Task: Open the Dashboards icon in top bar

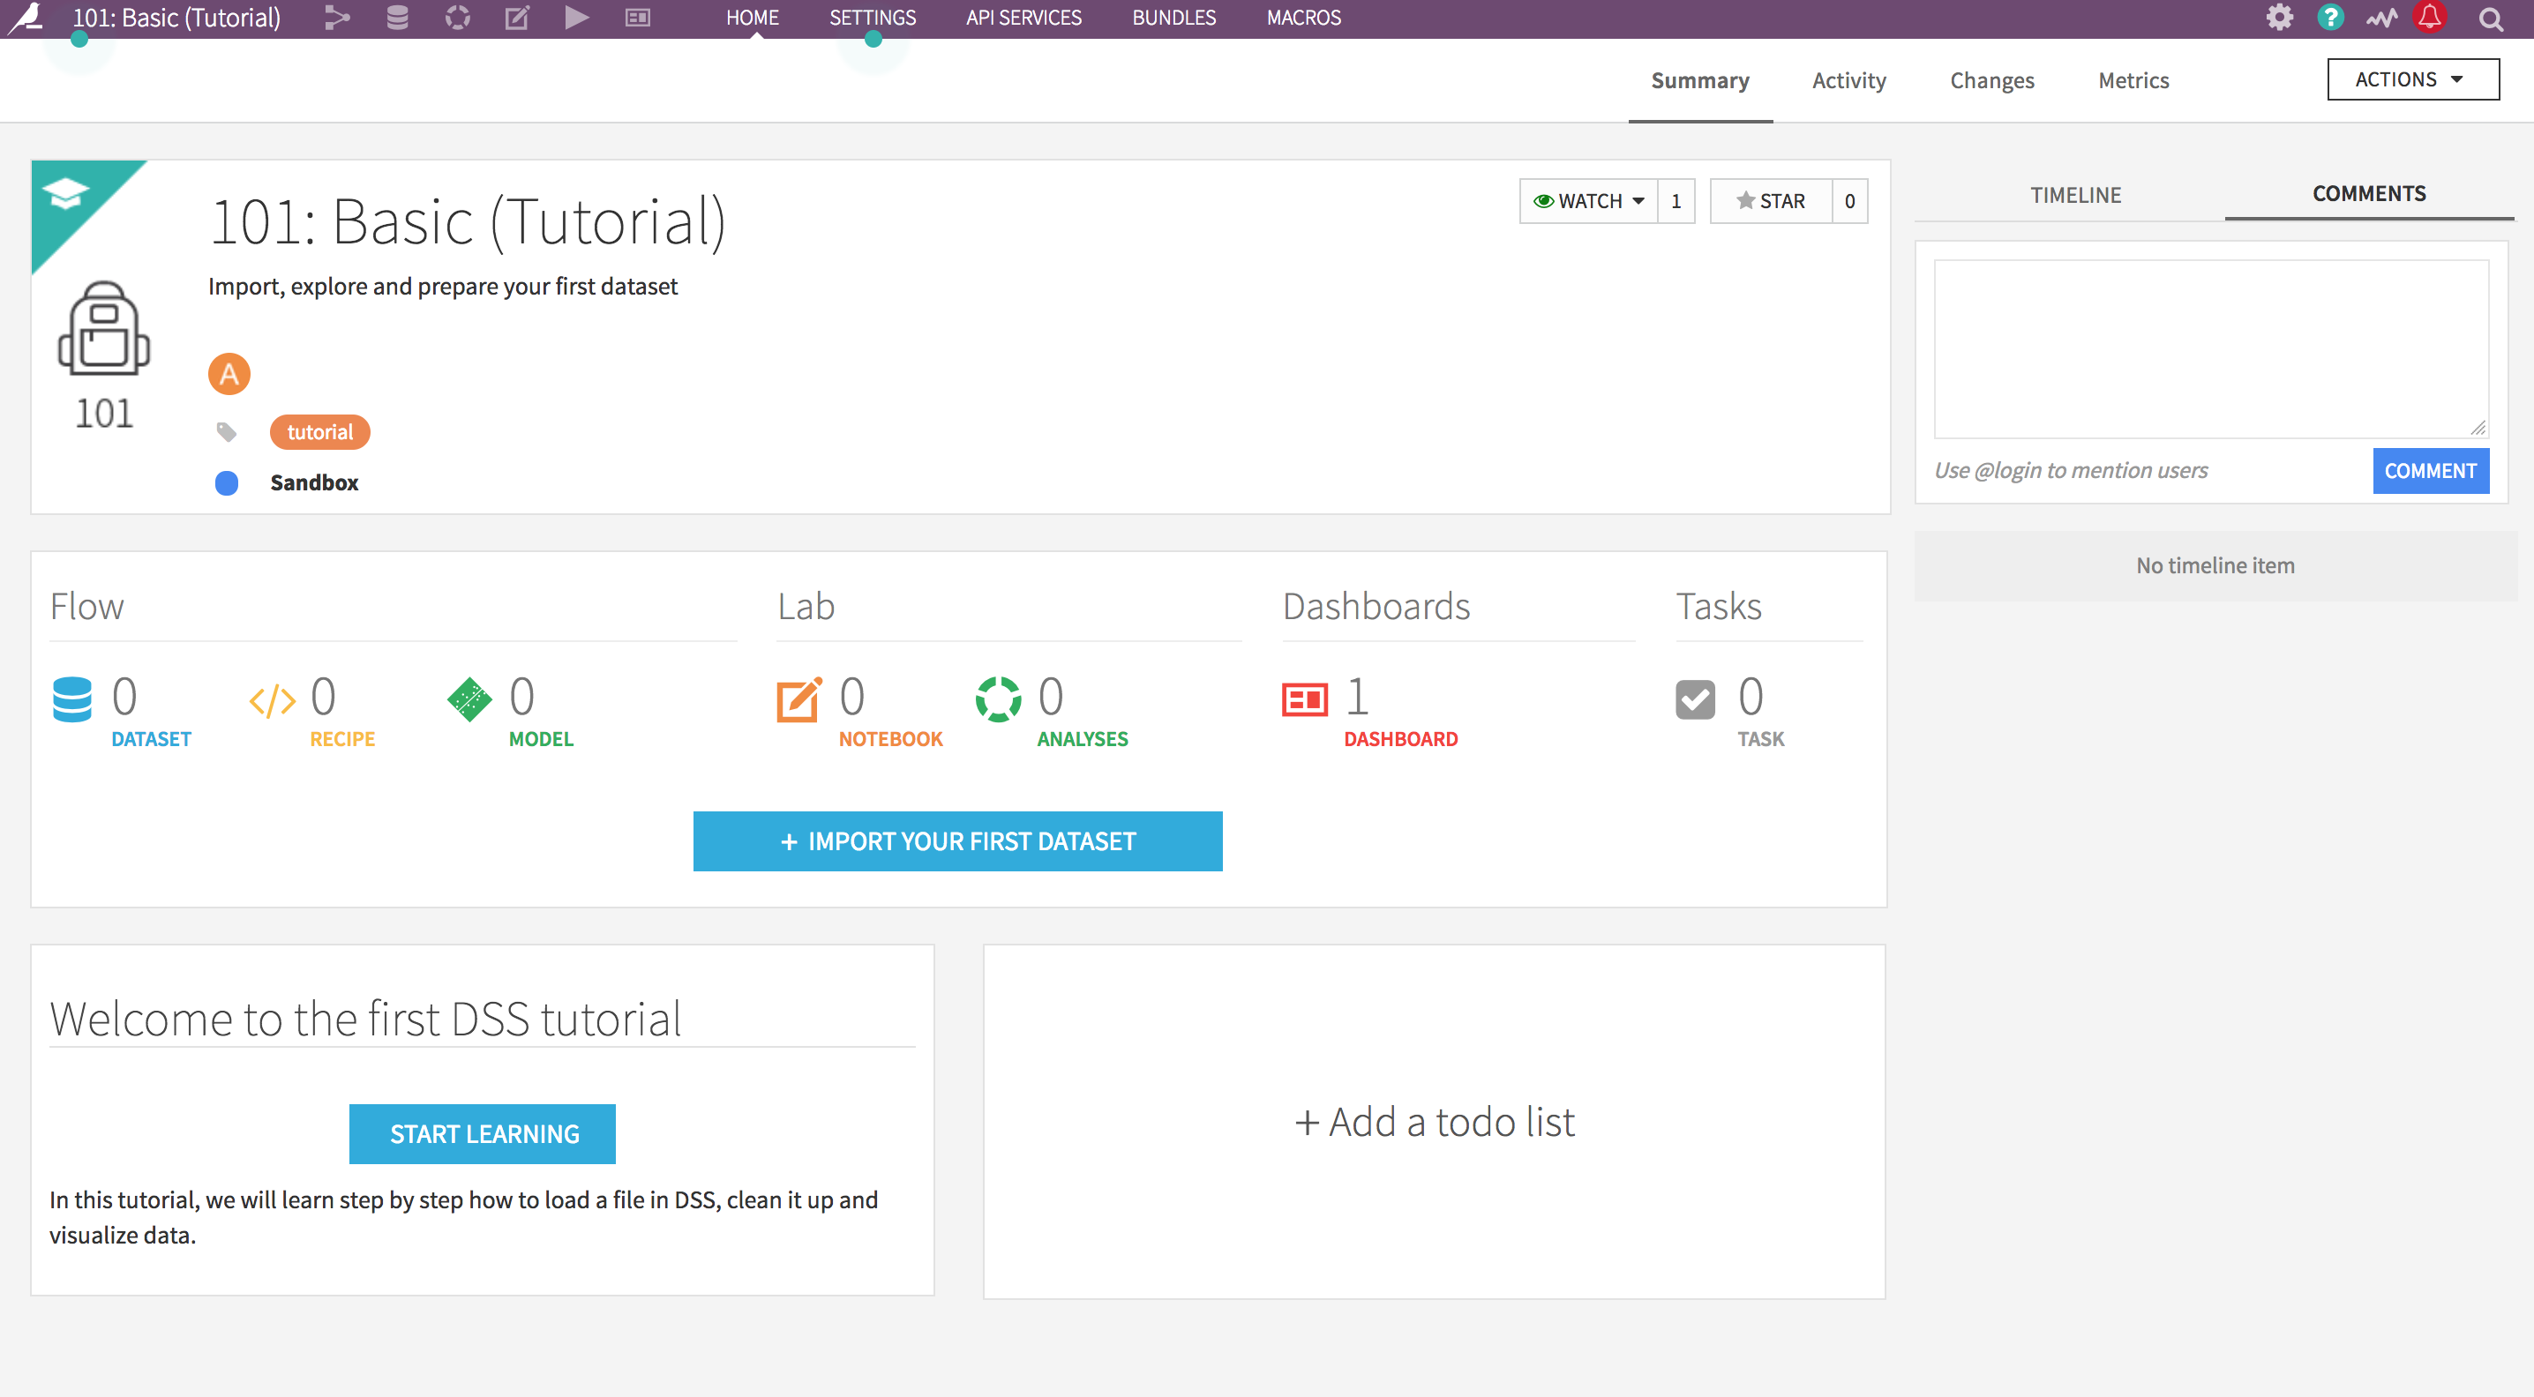Action: click(x=637, y=18)
